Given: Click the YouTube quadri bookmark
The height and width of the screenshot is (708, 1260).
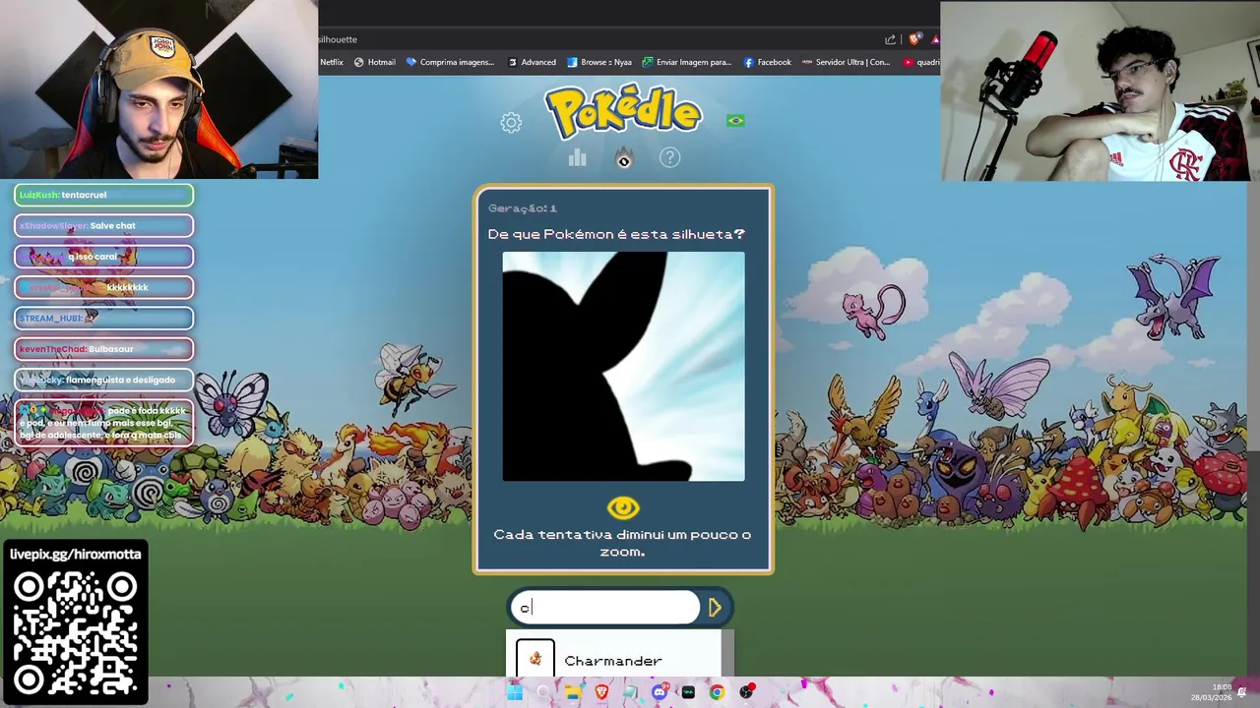Looking at the screenshot, I should click(x=920, y=62).
